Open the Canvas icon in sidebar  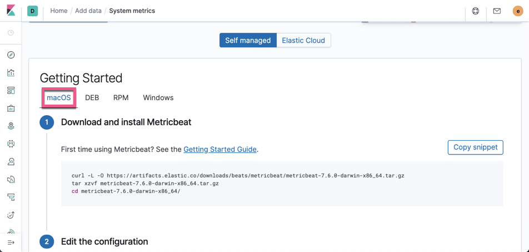point(11,108)
